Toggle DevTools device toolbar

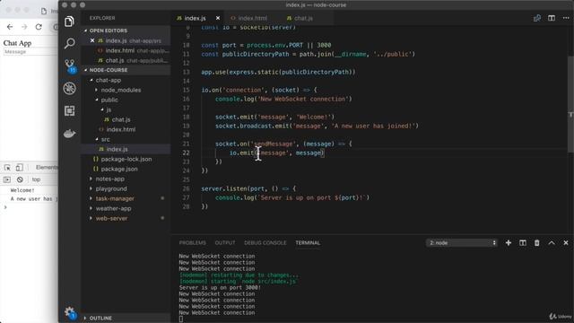pyautogui.click(x=20, y=168)
